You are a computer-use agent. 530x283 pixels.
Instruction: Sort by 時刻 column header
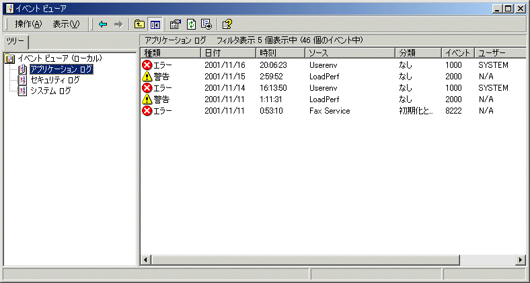[280, 53]
